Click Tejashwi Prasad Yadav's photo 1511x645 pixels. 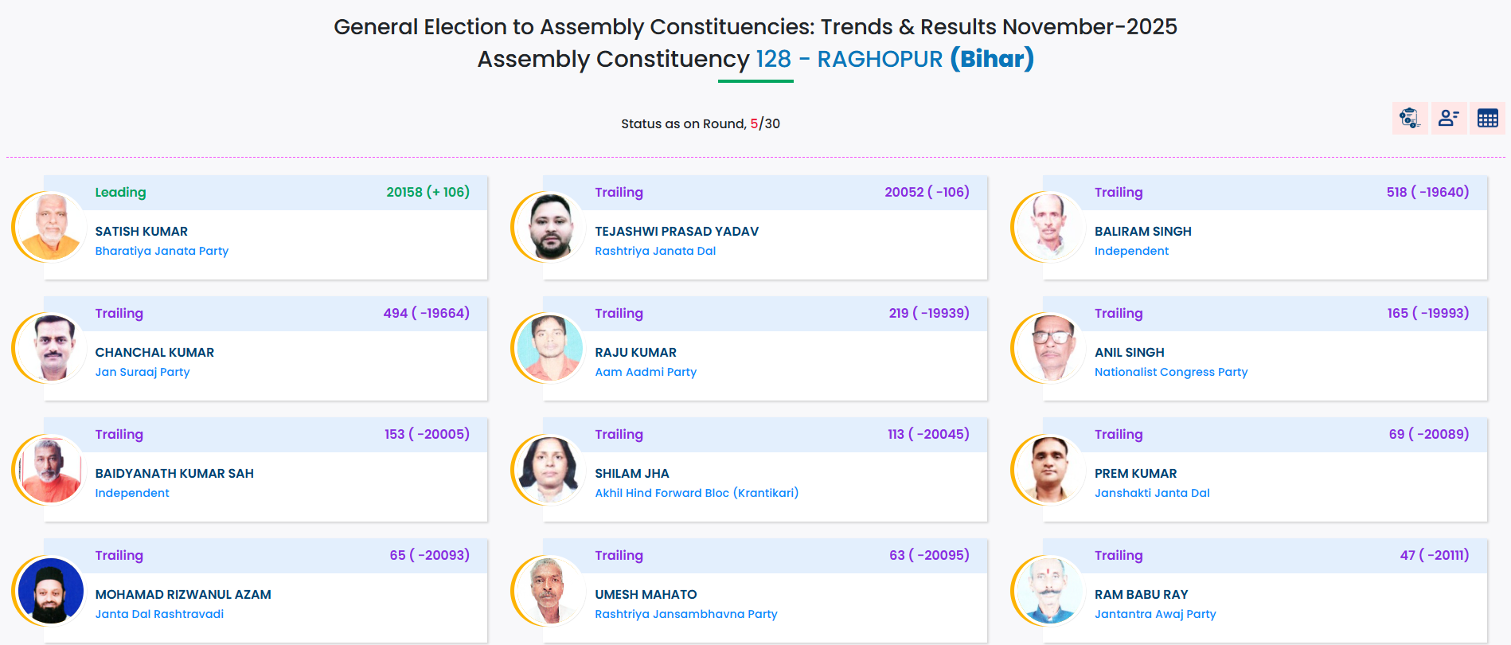549,227
